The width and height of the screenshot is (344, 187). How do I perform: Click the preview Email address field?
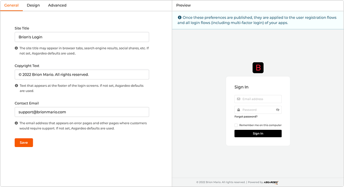[258, 99]
